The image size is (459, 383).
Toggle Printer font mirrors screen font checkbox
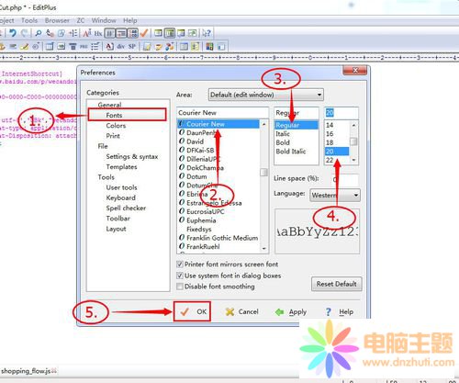click(x=180, y=264)
